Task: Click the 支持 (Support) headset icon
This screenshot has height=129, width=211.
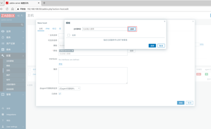Action: point(3,108)
